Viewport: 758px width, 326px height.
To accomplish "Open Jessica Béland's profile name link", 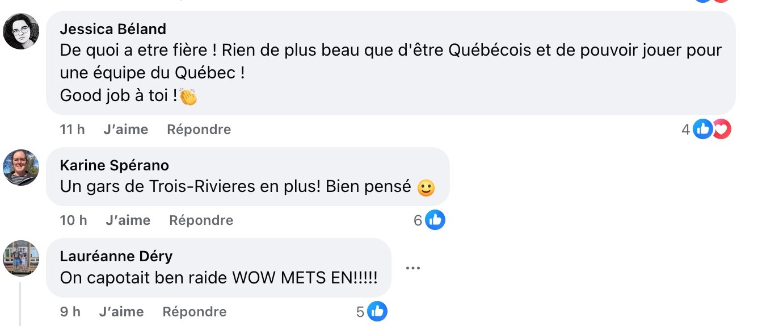I will tap(113, 28).
